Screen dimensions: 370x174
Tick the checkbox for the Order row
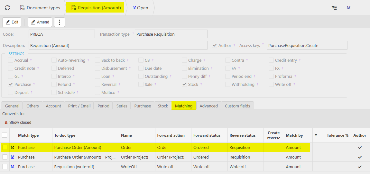5,147
